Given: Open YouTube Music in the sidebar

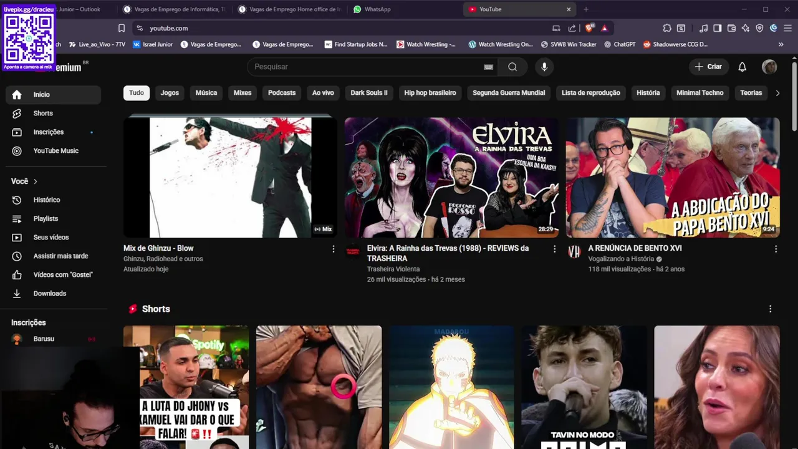Looking at the screenshot, I should click(x=54, y=151).
